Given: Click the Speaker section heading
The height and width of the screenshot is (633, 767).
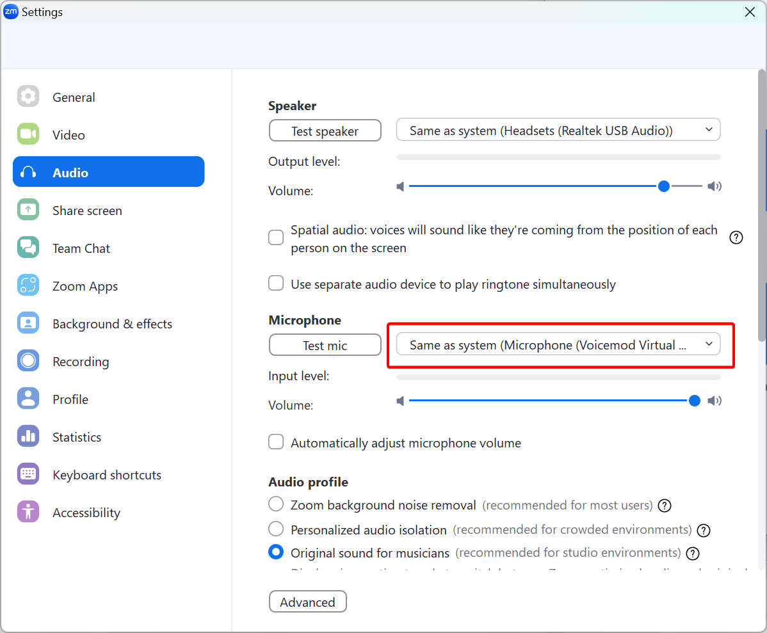Looking at the screenshot, I should coord(292,106).
